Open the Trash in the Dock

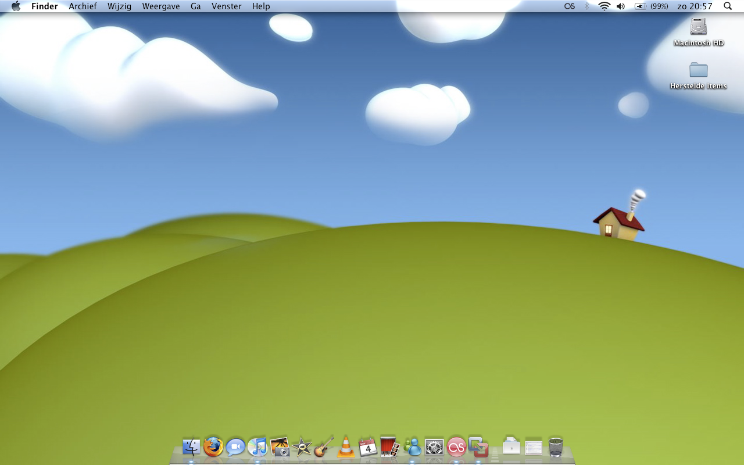(556, 447)
